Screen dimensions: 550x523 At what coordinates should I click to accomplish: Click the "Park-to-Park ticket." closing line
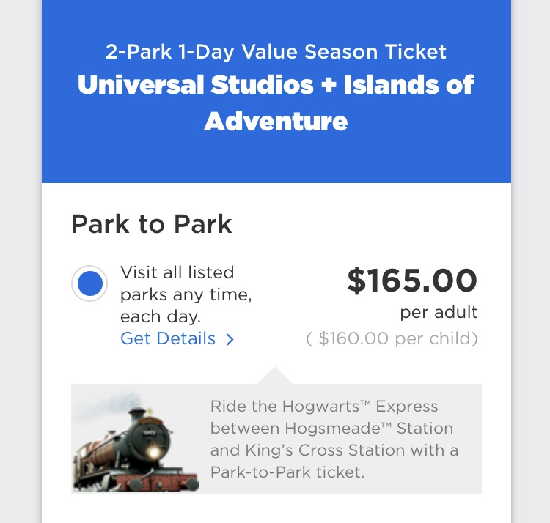click(x=287, y=472)
